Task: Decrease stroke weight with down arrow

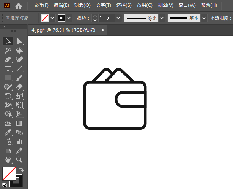Action: [x=95, y=20]
